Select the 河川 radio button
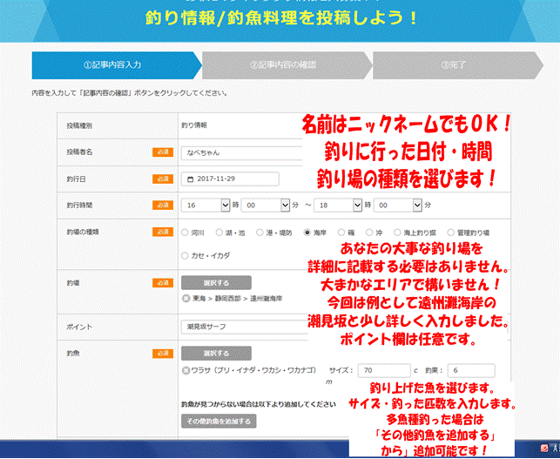 tap(185, 233)
